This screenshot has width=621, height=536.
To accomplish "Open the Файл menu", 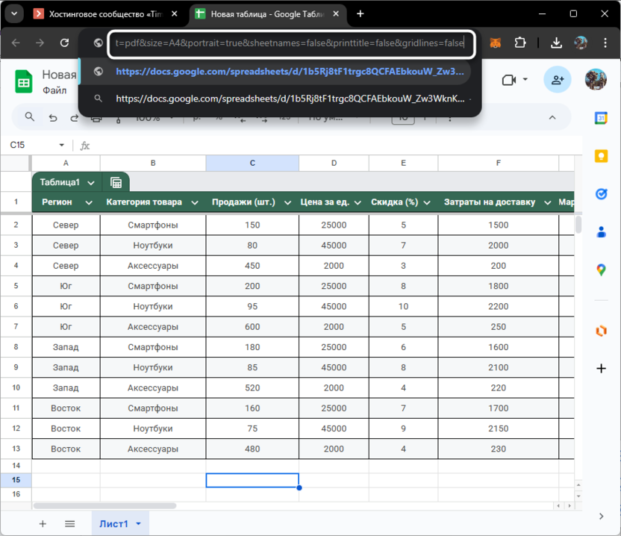I will point(54,90).
